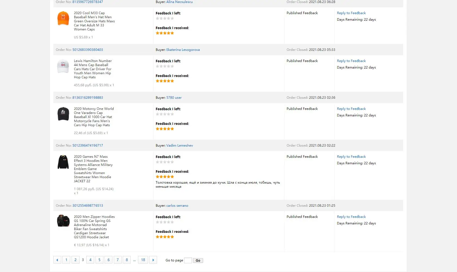Image resolution: width=457 pixels, height=272 pixels.
Task: View buyer Alina Necsulescu's profile
Action: pyautogui.click(x=179, y=2)
